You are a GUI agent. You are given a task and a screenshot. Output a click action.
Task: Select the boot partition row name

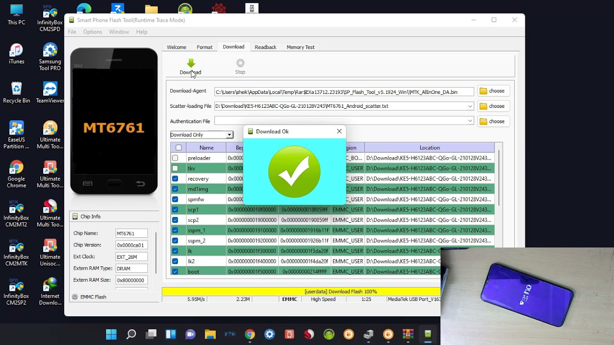pos(193,271)
